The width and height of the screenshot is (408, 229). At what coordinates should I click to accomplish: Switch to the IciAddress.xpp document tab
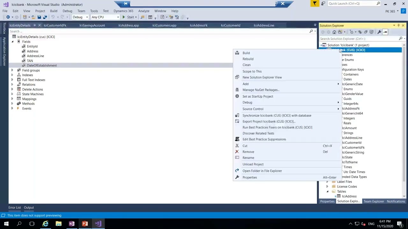pyautogui.click(x=128, y=25)
